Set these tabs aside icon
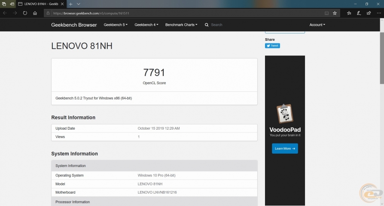384x206 pixels. 12,4
